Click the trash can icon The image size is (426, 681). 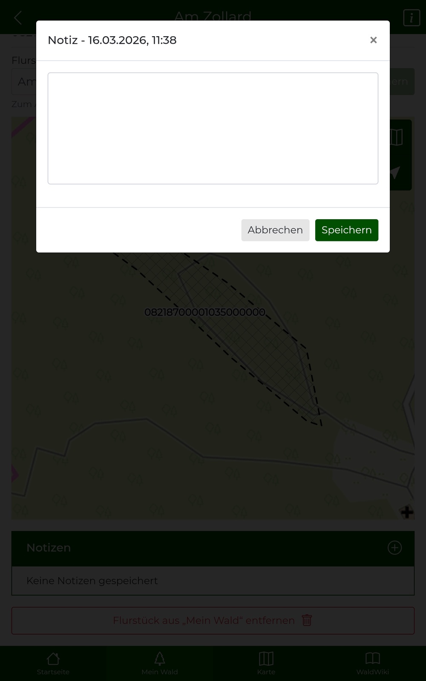[307, 620]
